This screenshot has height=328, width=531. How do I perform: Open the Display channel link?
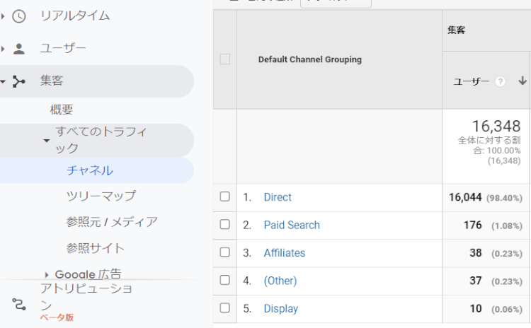(281, 308)
